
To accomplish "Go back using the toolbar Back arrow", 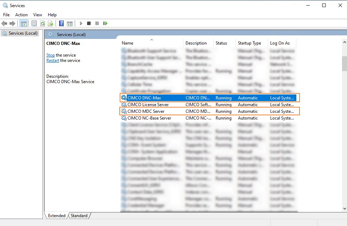I will coord(4,23).
